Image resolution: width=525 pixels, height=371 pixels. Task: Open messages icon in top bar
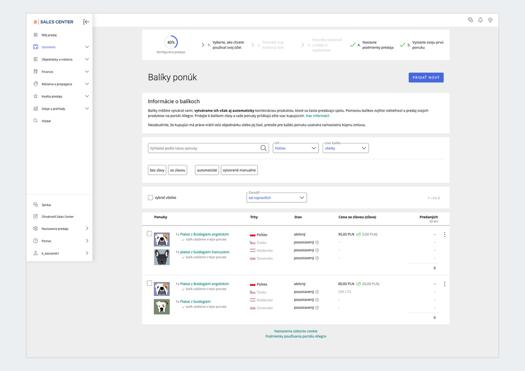point(471,20)
